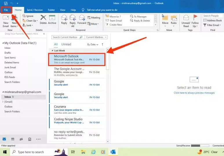Select the To Manager quick step
Screen dimensions: 224x156
(138, 17)
